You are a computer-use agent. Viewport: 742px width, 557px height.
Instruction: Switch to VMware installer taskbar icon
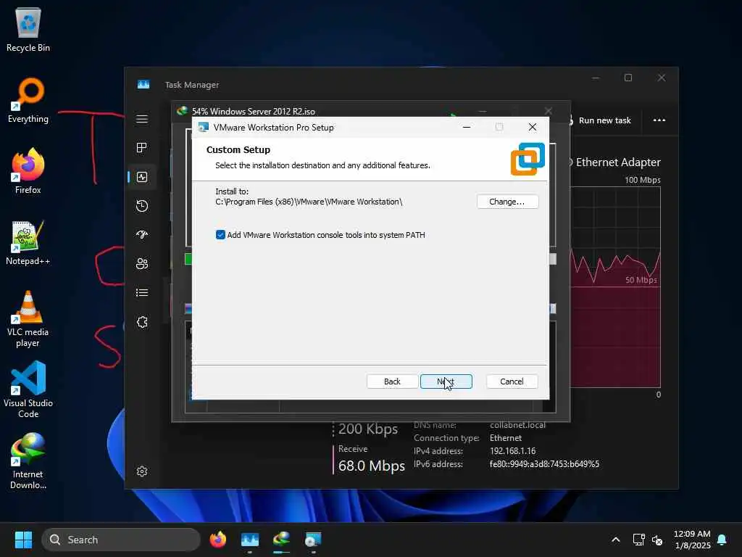click(x=313, y=540)
